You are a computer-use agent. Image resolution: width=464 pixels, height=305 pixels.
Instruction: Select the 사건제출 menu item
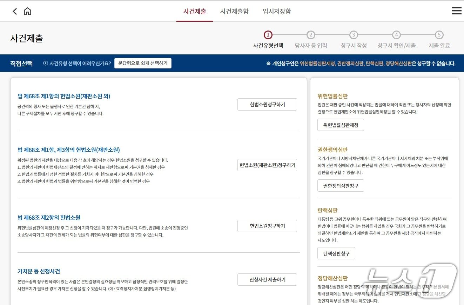[x=195, y=11]
